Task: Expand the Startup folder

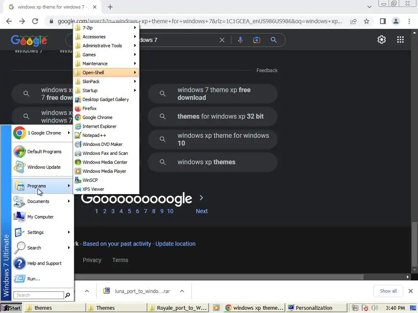Action: 106,90
